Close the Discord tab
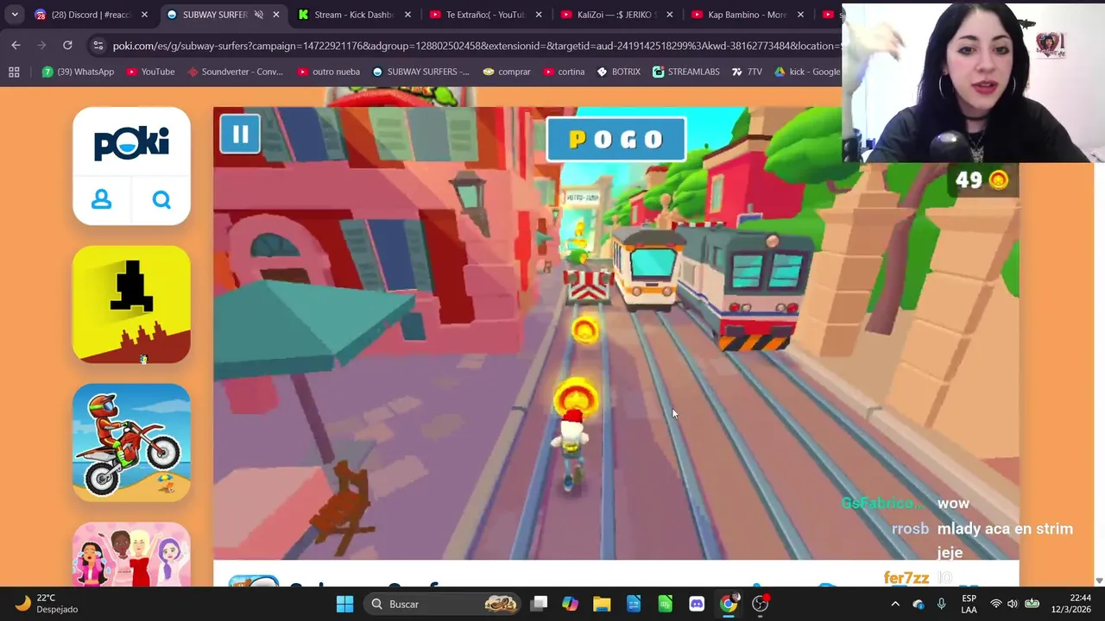Viewport: 1105px width, 621px height. click(144, 15)
